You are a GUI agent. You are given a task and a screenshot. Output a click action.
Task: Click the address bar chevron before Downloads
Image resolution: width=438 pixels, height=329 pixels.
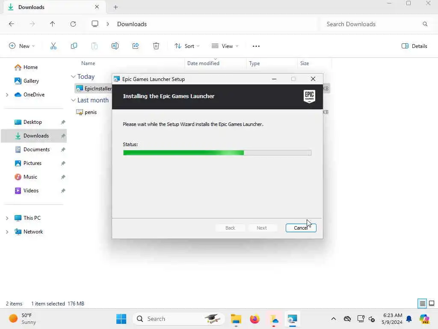pyautogui.click(x=108, y=24)
